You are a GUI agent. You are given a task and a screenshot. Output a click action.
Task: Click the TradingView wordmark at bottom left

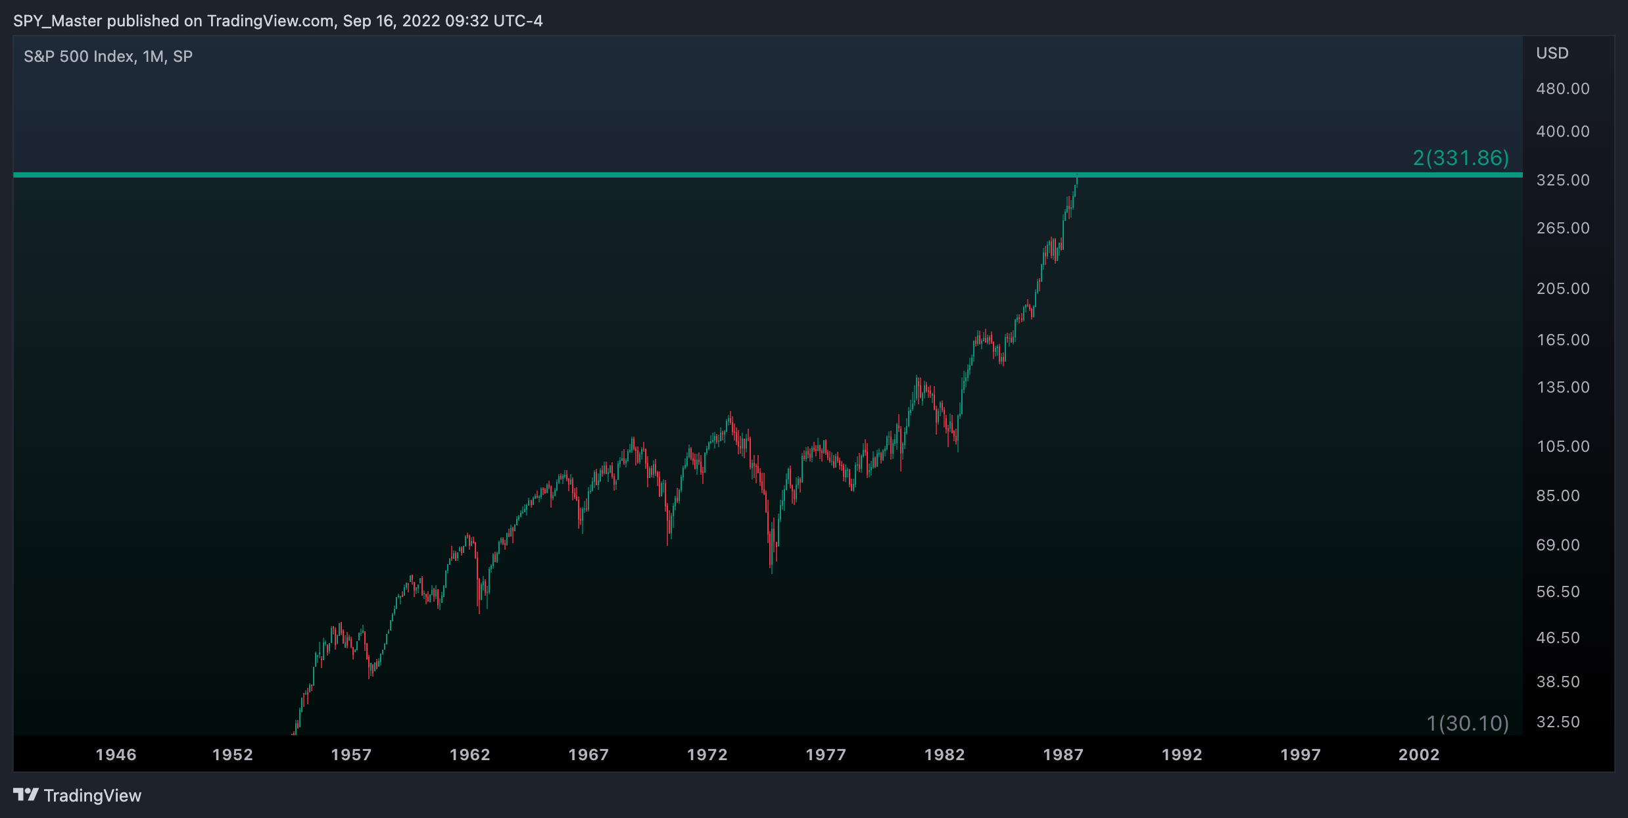93,796
